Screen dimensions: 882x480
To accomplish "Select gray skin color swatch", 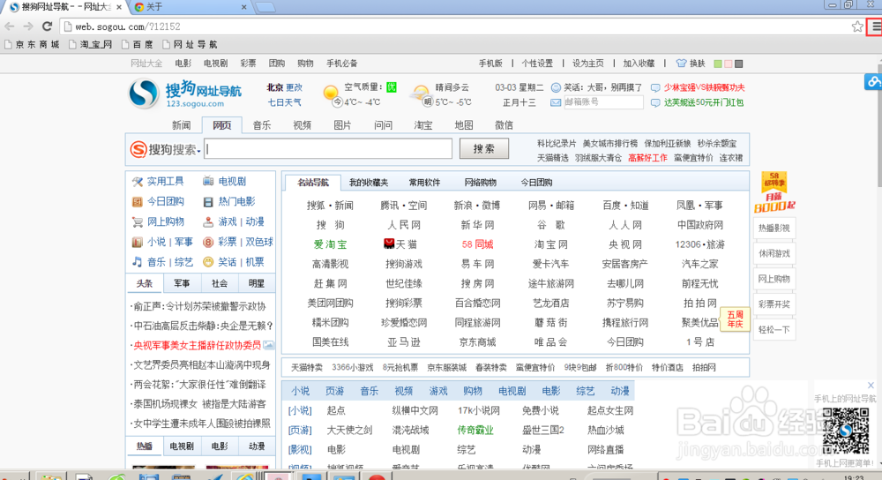I will tap(739, 64).
